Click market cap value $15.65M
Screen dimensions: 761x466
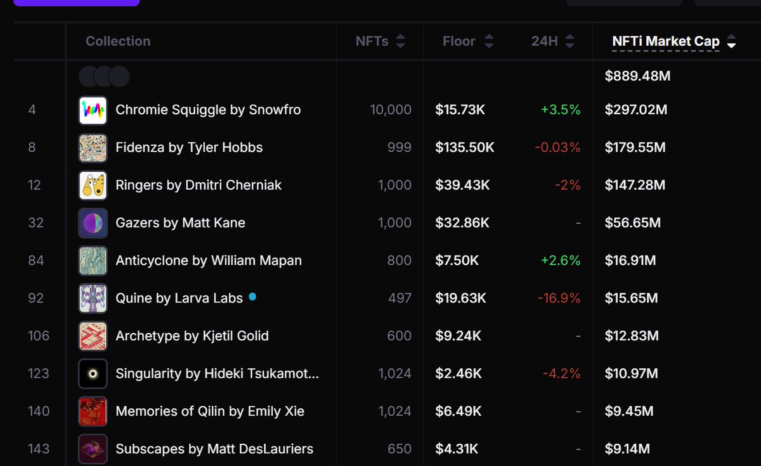632,298
